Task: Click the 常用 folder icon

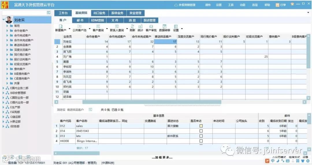Action: point(12,26)
